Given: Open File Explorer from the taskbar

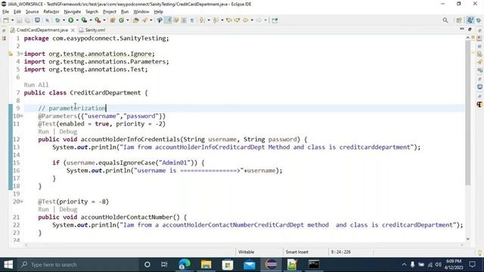Looking at the screenshot, I should tap(206, 264).
